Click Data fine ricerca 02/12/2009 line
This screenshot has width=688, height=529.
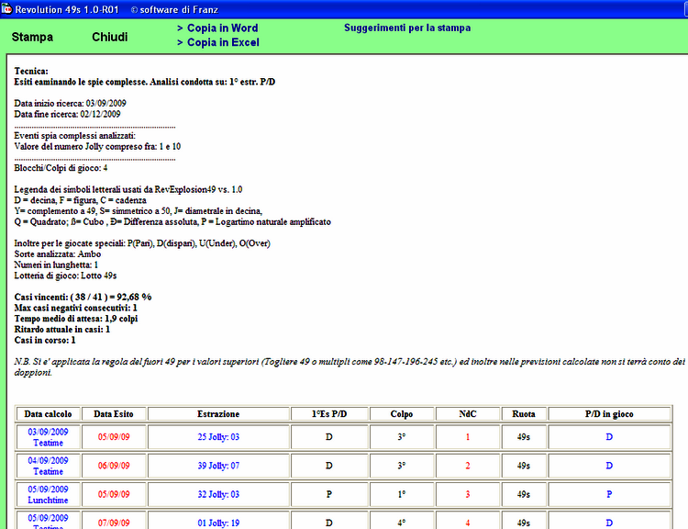coord(67,114)
